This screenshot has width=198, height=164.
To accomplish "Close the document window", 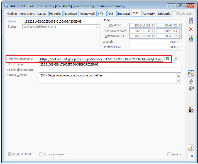I will click(x=190, y=6).
